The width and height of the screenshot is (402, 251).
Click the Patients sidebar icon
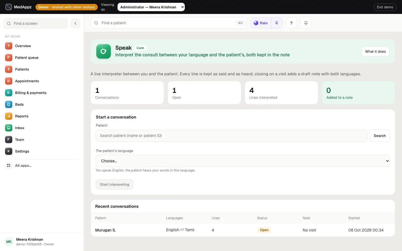point(9,69)
